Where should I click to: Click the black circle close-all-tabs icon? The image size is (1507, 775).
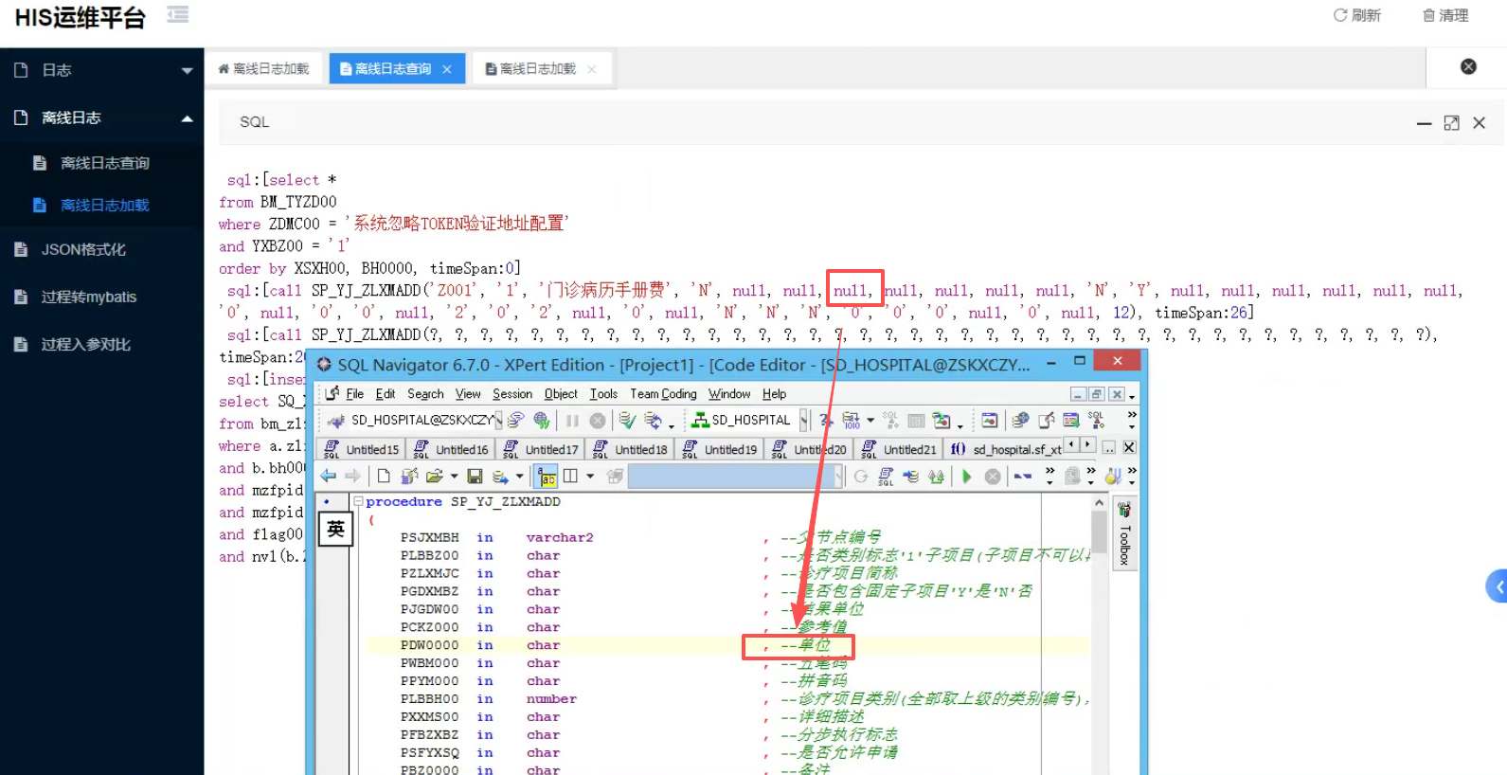(1468, 66)
